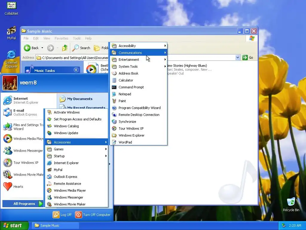Click the clock in system tray
The height and width of the screenshot is (230, 306).
tap(295, 226)
